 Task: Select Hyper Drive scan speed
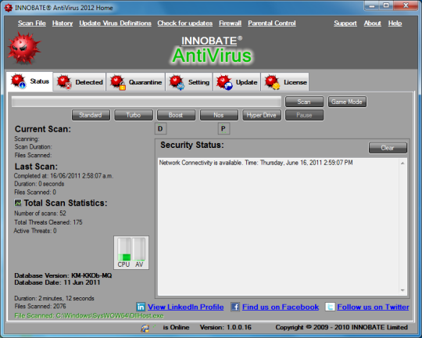coord(262,115)
